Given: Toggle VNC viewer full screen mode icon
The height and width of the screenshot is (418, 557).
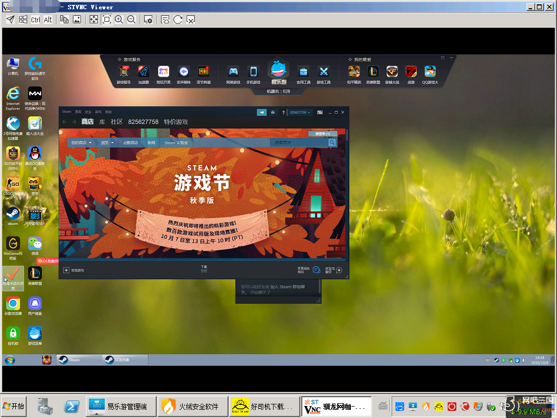Looking at the screenshot, I should 94,20.
